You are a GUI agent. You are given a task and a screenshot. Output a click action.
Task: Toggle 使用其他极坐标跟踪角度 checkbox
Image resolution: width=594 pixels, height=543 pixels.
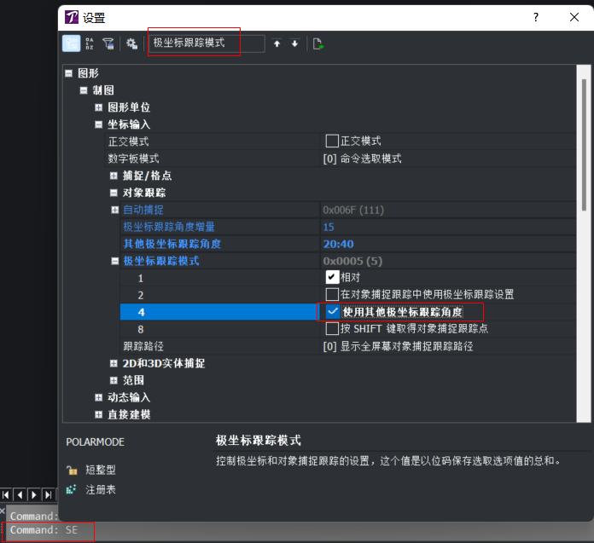click(x=332, y=312)
